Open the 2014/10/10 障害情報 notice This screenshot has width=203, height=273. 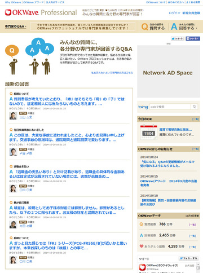point(168,202)
